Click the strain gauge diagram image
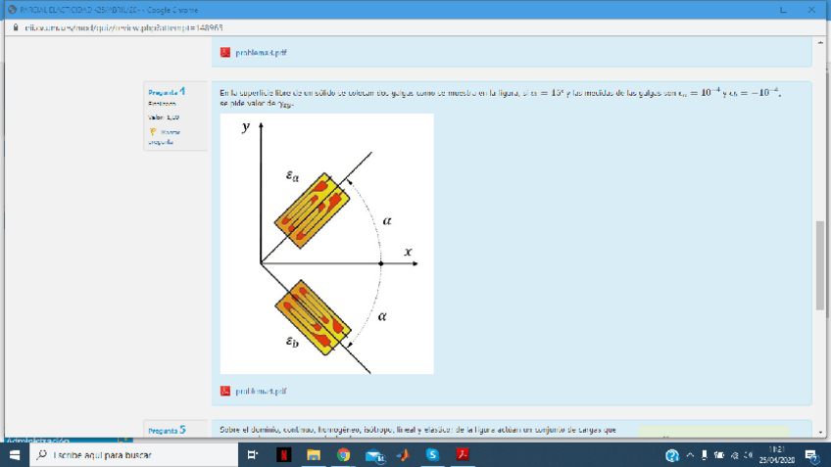 coord(327,244)
